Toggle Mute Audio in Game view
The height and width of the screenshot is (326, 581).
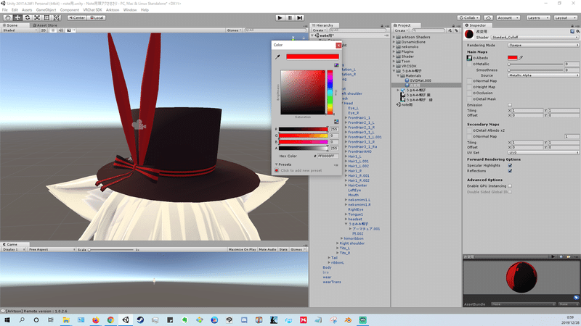point(267,249)
